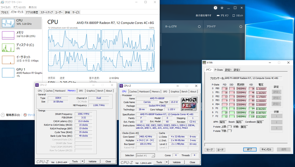Open Mainboard tab in CPU-tab CPU-Z window
The height and width of the screenshot is (167, 295).
tap(144, 91)
